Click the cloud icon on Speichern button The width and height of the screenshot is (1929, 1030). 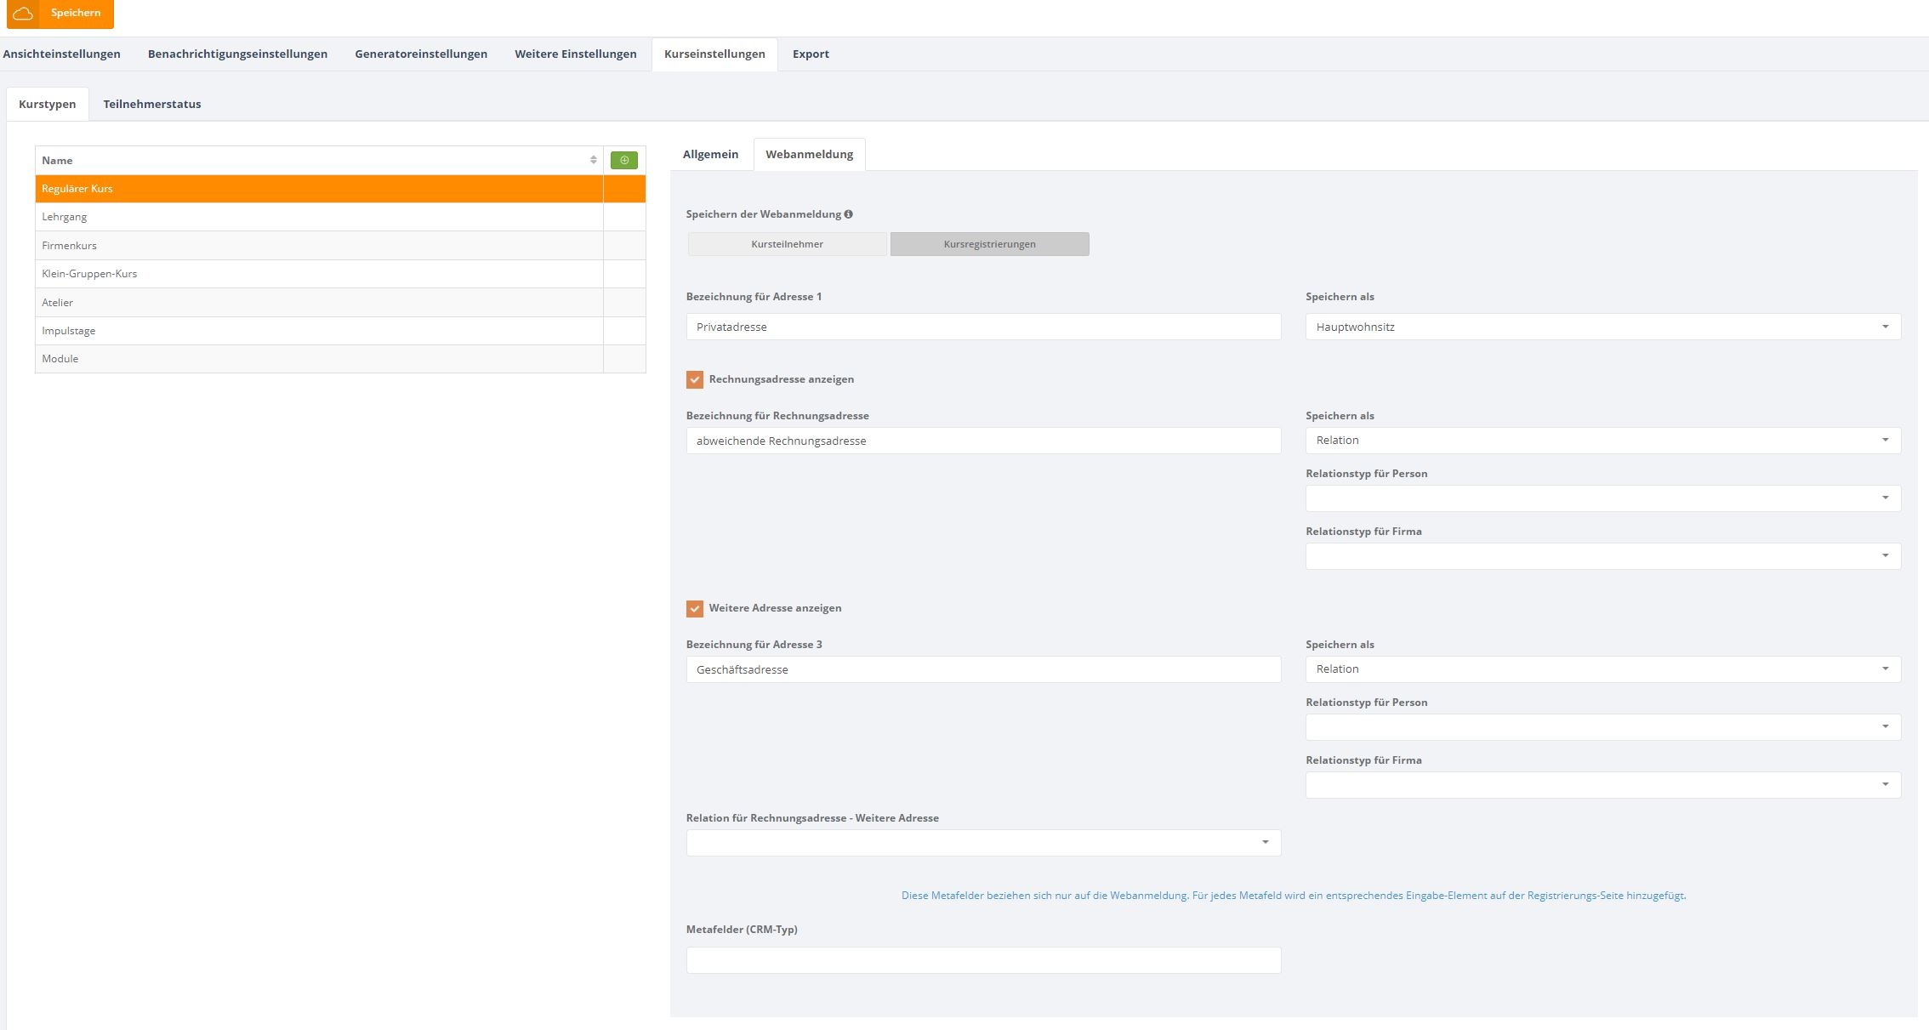pos(23,14)
